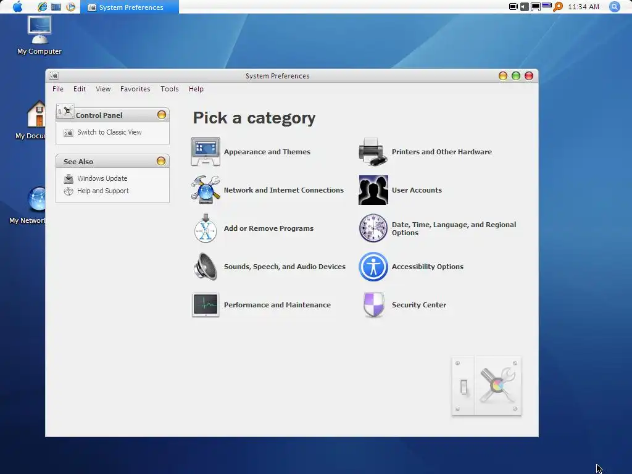Collapse the Control Panel sidebar section
The height and width of the screenshot is (474, 632).
click(162, 115)
